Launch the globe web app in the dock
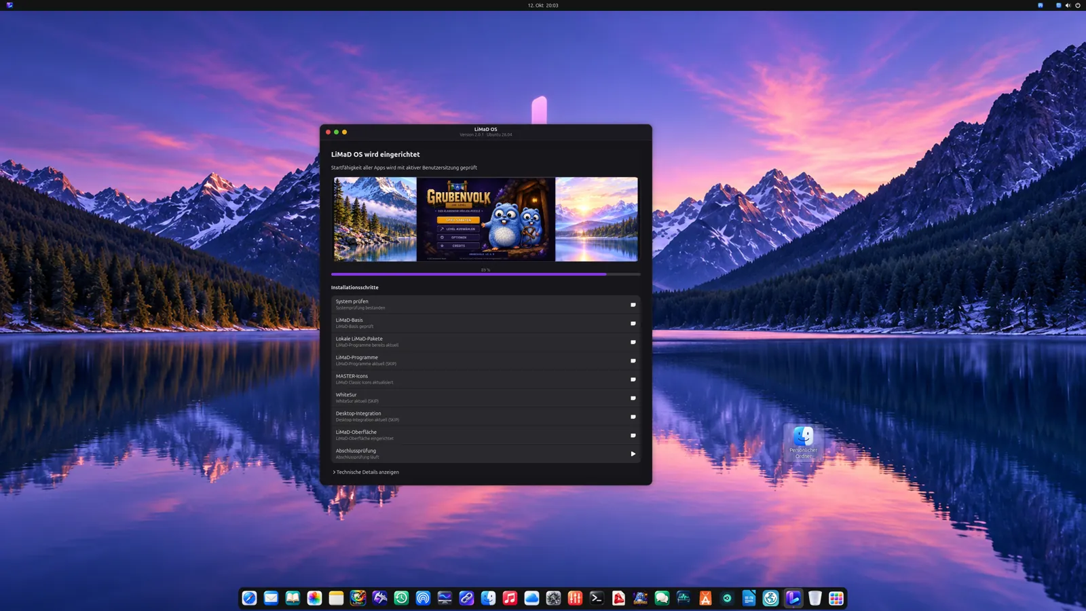The height and width of the screenshot is (611, 1086). [770, 598]
